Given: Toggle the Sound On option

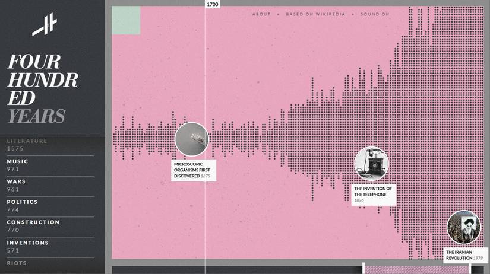Looking at the screenshot, I should [375, 14].
